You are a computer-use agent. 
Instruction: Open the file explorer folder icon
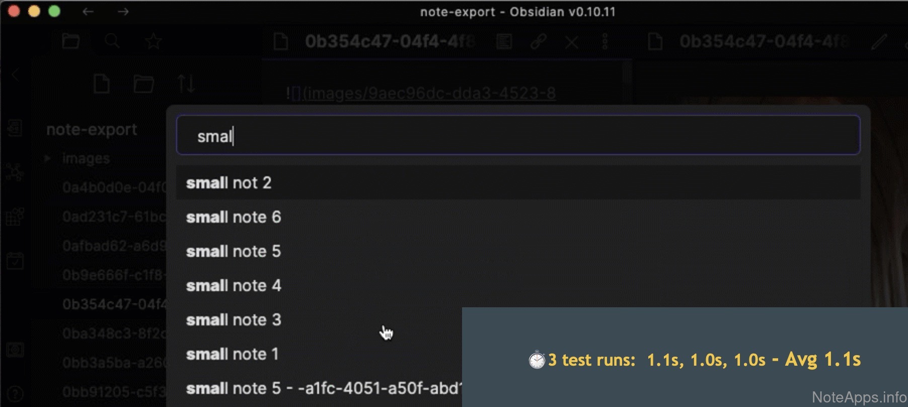pos(71,41)
